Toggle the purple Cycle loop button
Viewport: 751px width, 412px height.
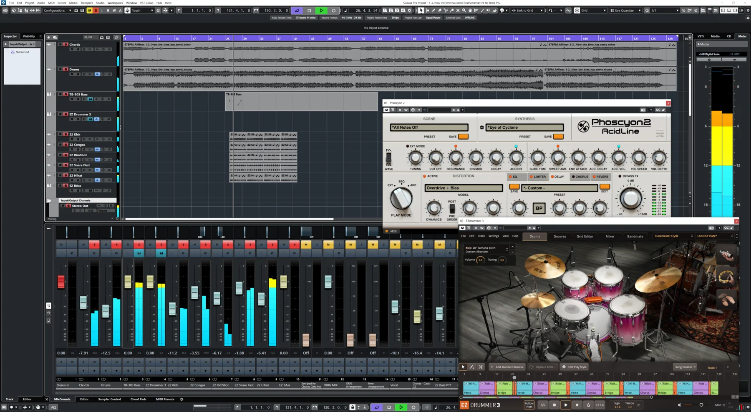(297, 10)
